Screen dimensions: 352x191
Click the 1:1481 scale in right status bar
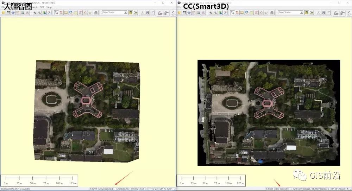tap(269, 189)
